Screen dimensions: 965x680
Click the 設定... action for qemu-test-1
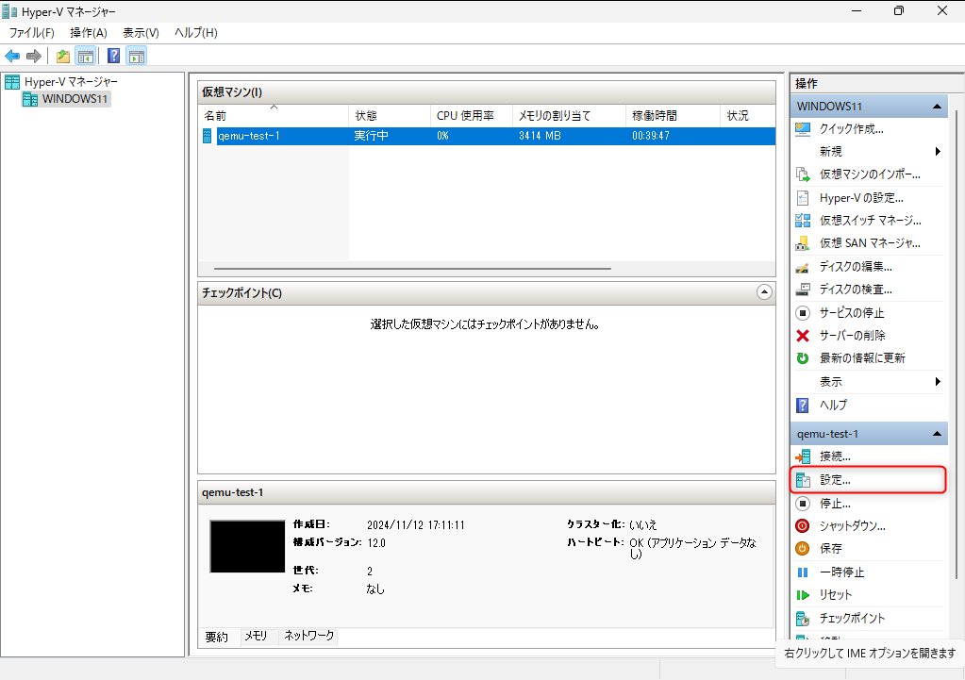pyautogui.click(x=835, y=480)
